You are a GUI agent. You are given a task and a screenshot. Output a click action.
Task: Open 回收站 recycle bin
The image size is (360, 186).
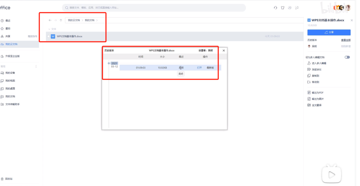point(9,179)
